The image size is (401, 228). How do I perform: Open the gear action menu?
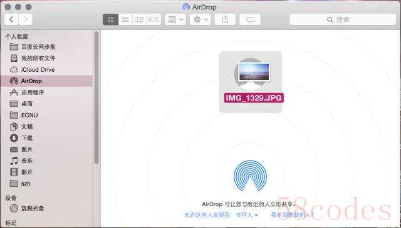pos(200,19)
